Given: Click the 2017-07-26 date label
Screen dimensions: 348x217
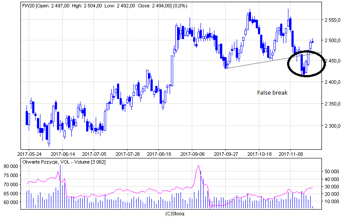Looking at the screenshot, I should (127, 154).
